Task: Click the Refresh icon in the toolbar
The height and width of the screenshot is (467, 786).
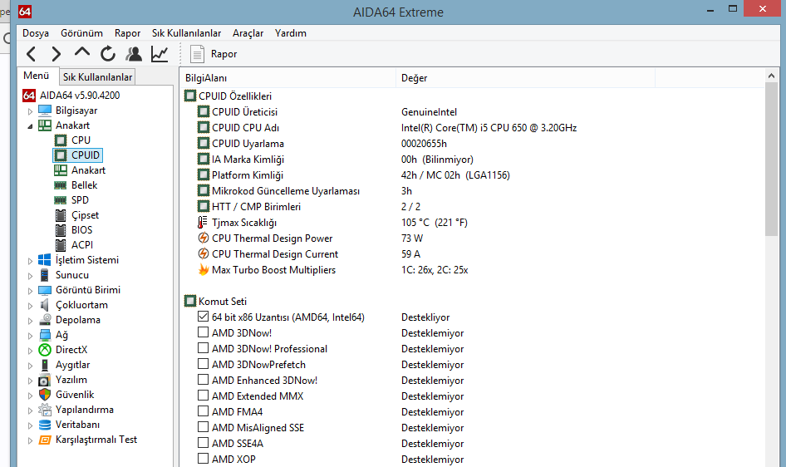Action: point(107,54)
